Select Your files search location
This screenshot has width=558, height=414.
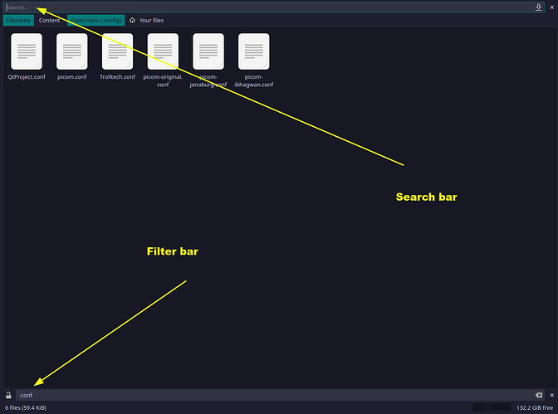click(151, 20)
